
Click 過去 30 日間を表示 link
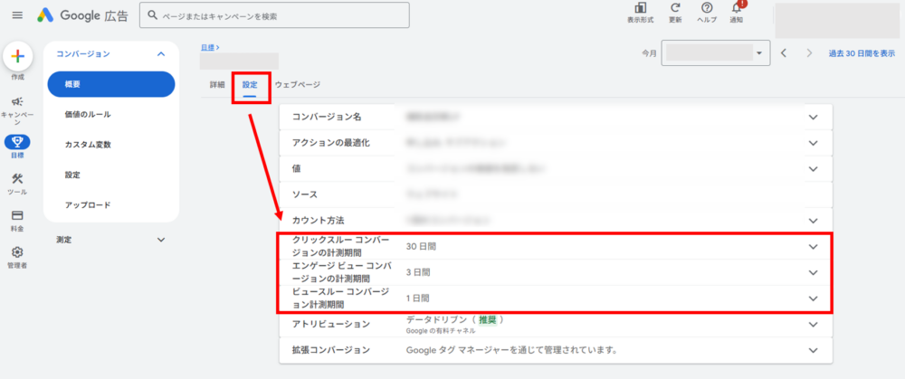(x=862, y=53)
